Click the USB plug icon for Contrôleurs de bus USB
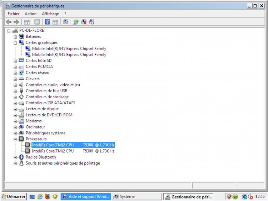Screen dimensions: 268x201 (x=21, y=91)
